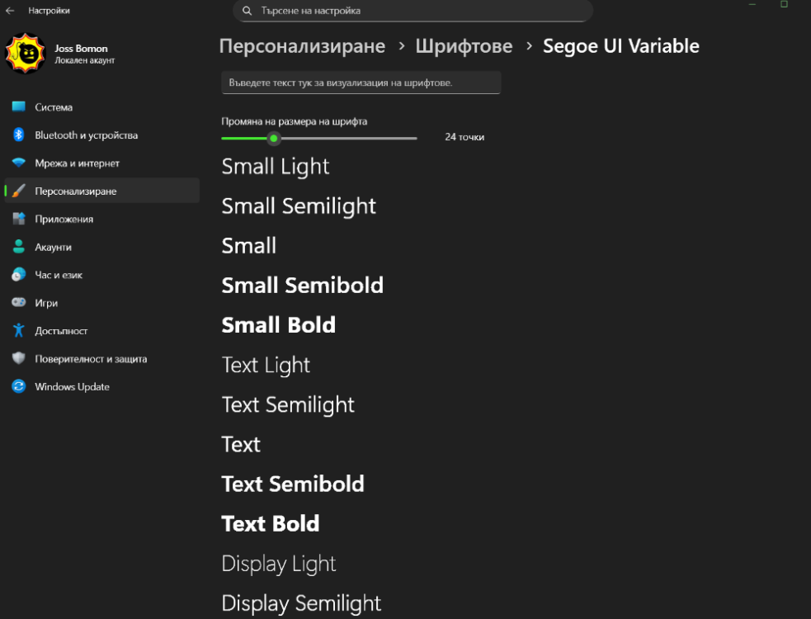Click the Text Light font sample
811x619 pixels.
266,366
